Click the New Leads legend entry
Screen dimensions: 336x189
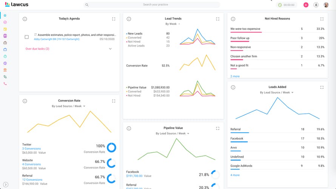[134, 34]
